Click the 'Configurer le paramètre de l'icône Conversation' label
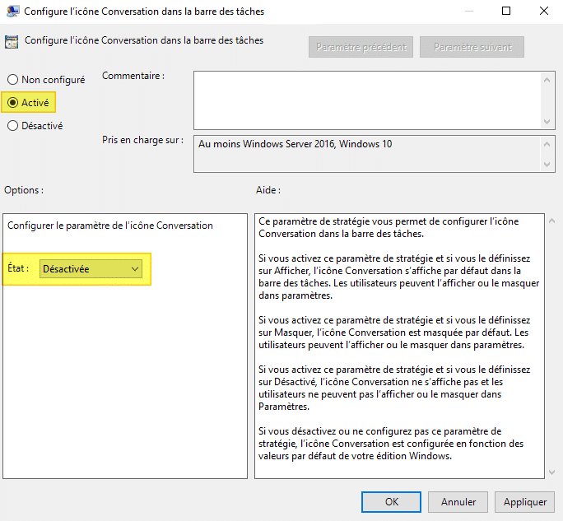This screenshot has height=521, width=563. (110, 226)
